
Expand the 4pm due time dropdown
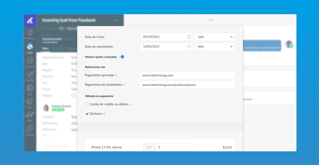click(215, 47)
